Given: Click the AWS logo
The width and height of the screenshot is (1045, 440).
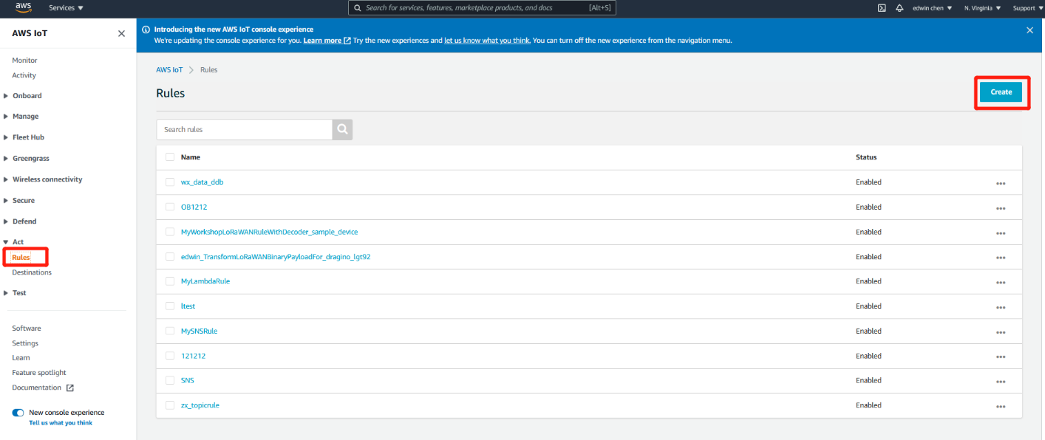Looking at the screenshot, I should coord(23,7).
